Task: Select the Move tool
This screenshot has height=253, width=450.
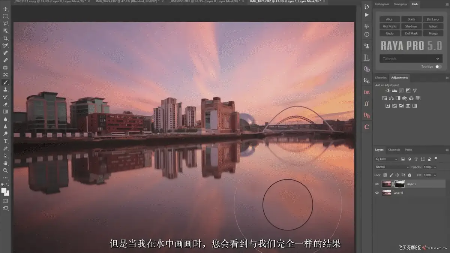Action: tap(6, 9)
